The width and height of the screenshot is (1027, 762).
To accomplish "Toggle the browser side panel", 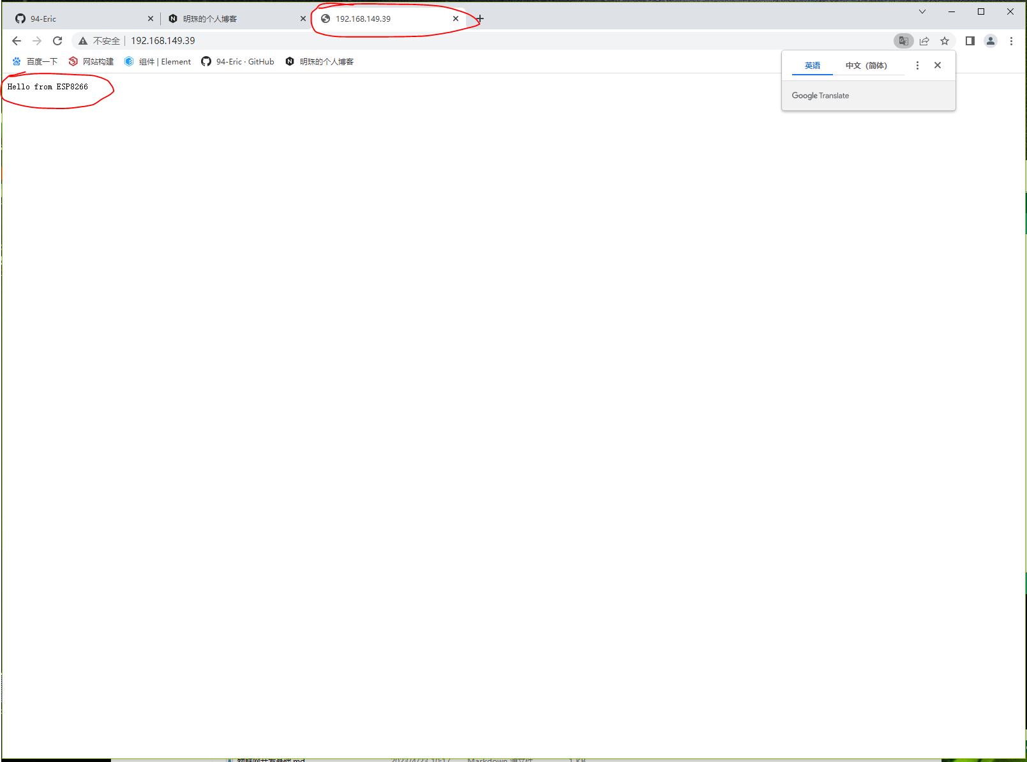I will (x=970, y=41).
